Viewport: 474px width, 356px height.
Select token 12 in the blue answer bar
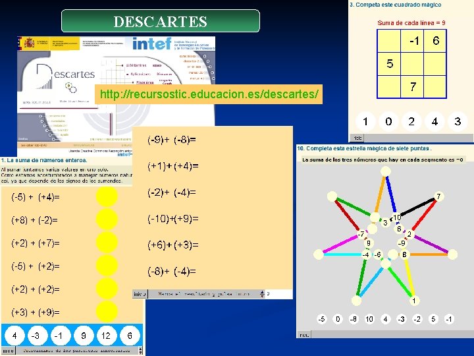107,336
